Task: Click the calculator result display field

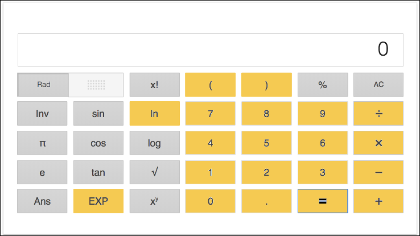Action: tap(211, 50)
